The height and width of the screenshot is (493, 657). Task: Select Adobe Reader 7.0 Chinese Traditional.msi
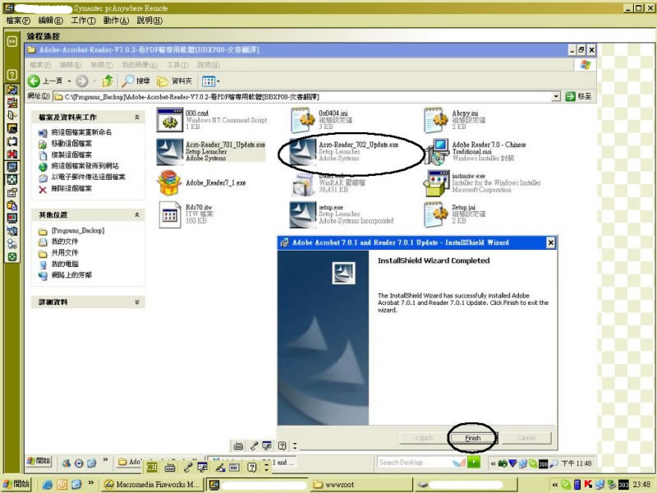[x=438, y=150]
